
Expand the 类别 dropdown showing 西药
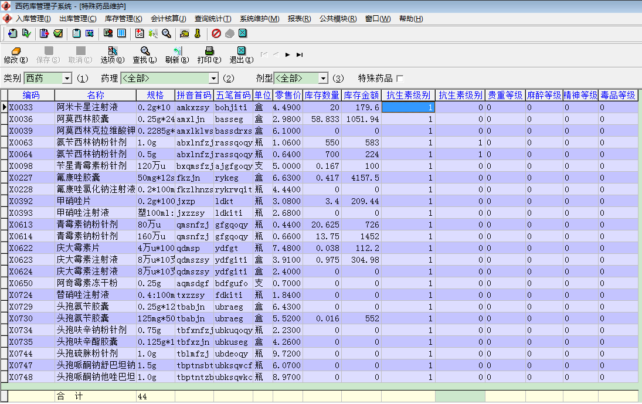67,78
